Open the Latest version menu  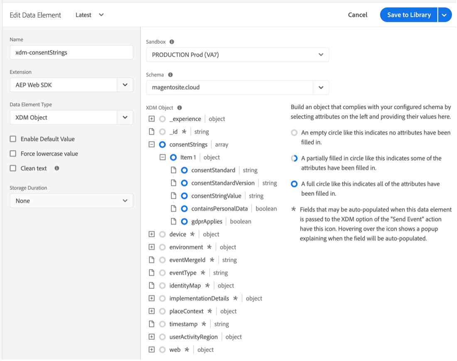pos(89,15)
